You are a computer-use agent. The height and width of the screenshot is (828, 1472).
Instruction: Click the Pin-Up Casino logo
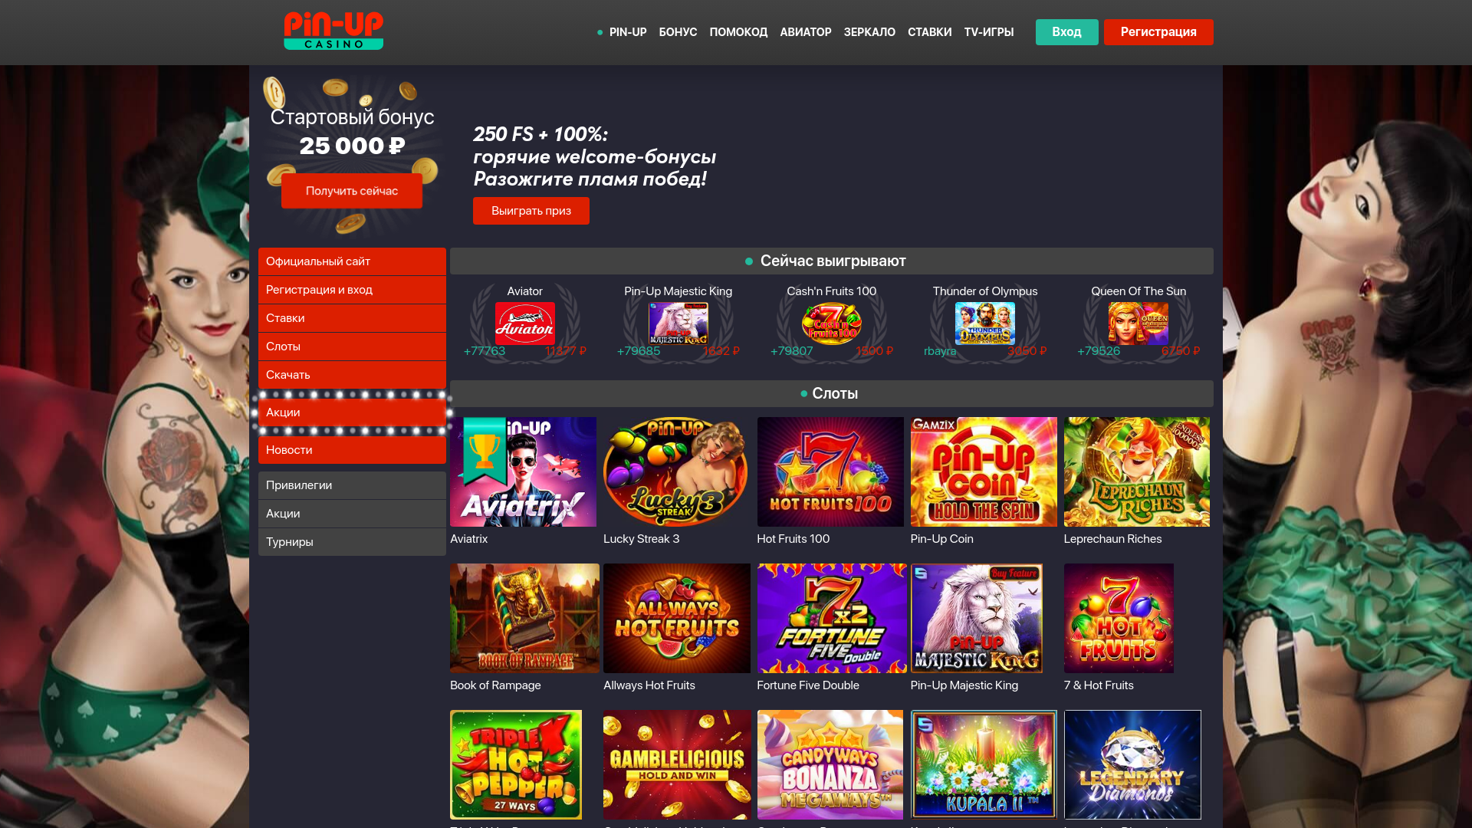click(x=333, y=31)
